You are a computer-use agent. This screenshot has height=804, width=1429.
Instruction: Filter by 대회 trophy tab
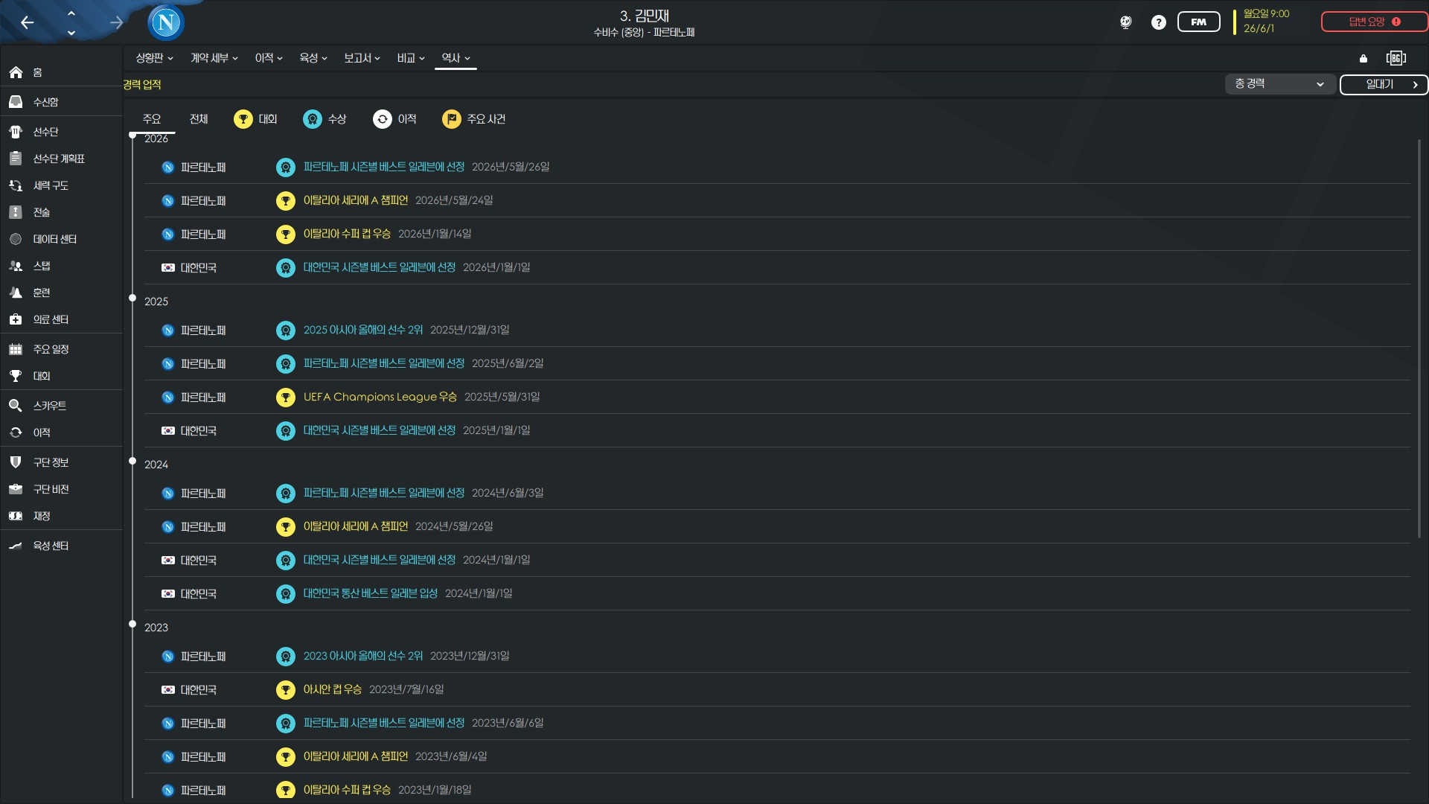tap(255, 119)
